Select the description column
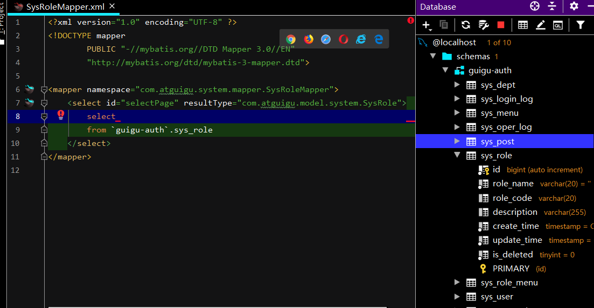 pyautogui.click(x=505, y=212)
